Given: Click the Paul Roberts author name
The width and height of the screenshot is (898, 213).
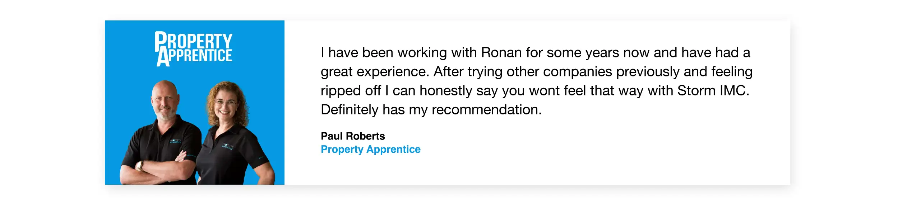Looking at the screenshot, I should click(352, 136).
